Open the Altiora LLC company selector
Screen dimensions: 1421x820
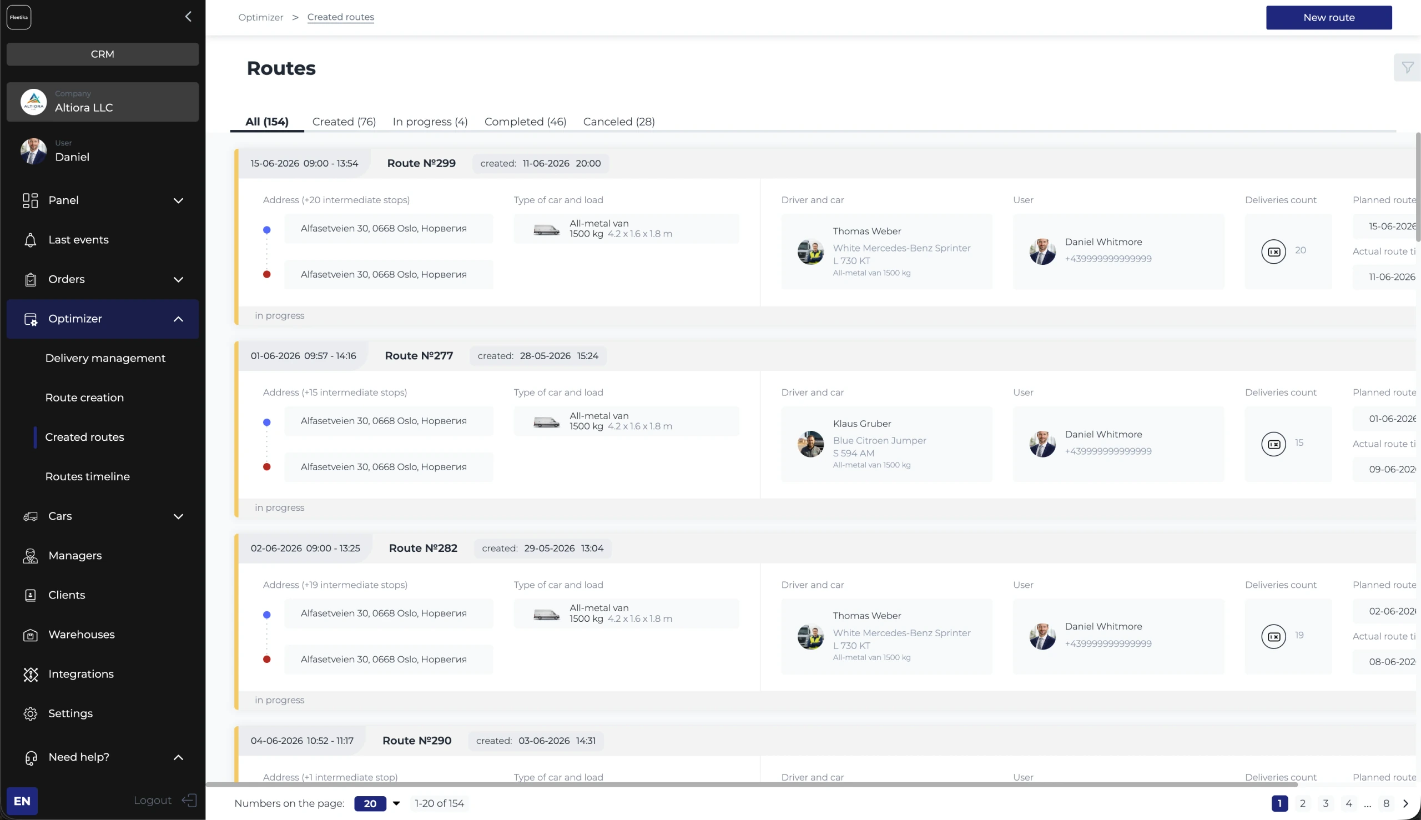[103, 102]
